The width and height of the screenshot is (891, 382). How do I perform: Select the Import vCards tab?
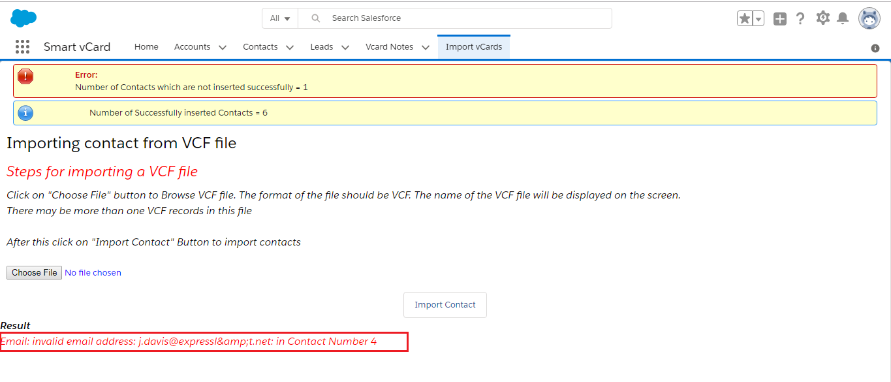click(474, 47)
